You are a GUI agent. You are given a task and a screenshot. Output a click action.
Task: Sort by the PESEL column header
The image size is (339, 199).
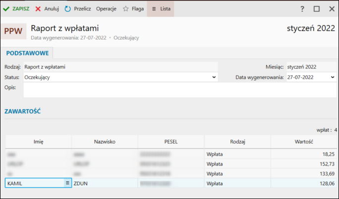pos(171,142)
